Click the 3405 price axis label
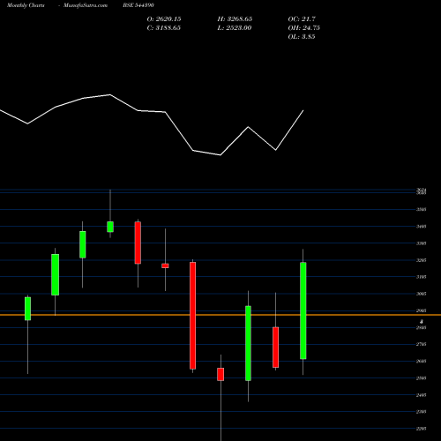 pos(422,227)
